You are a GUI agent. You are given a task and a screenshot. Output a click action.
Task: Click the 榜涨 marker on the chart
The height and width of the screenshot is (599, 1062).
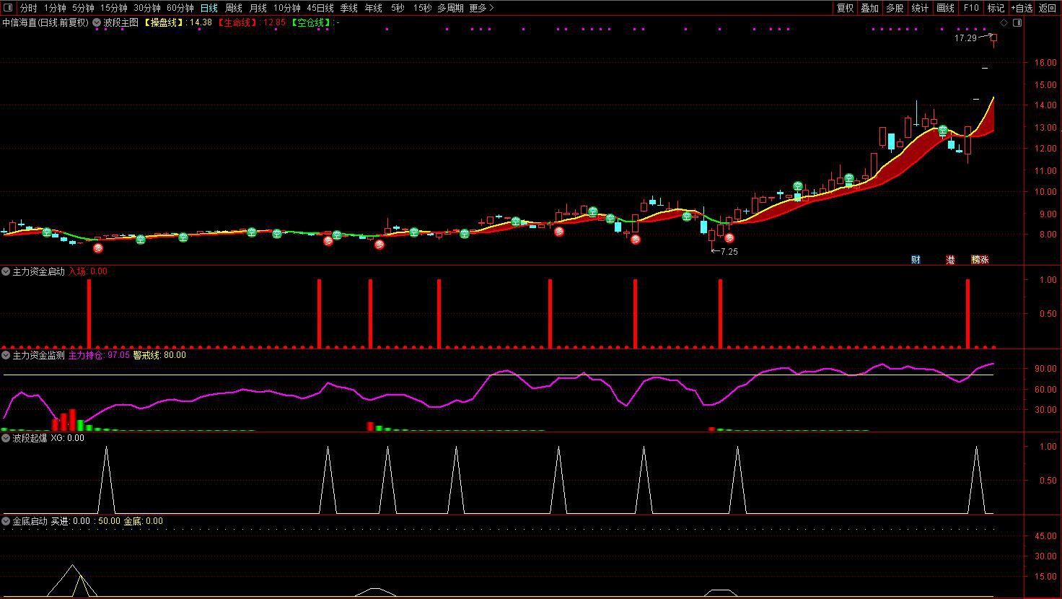tap(980, 260)
